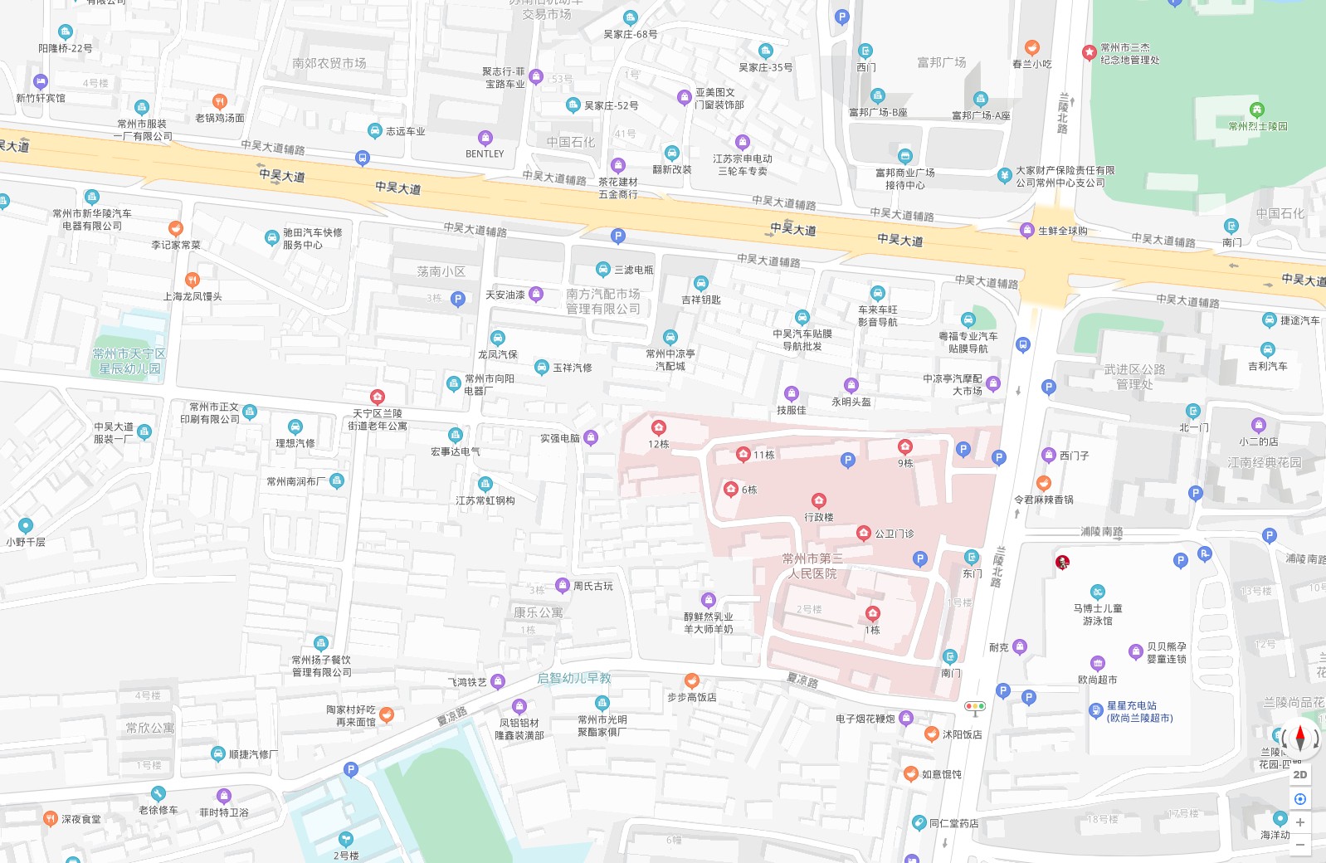Select parking icon left of 武进区公路管理处

tap(1049, 388)
